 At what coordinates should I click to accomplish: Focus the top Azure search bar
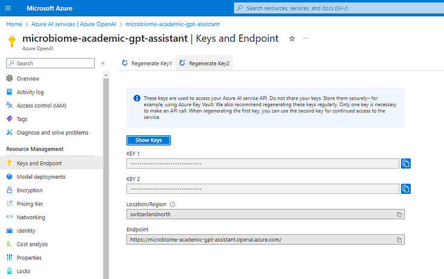(339, 8)
